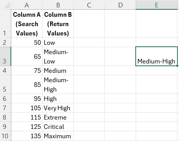The height and width of the screenshot is (141, 179).
Task: Select empty cell C2
Action: [89, 42]
